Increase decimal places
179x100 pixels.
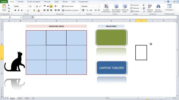pos(95,10)
